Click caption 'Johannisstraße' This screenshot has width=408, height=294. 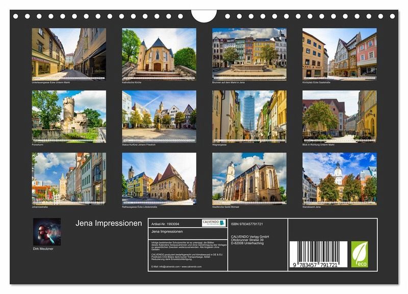(40, 207)
